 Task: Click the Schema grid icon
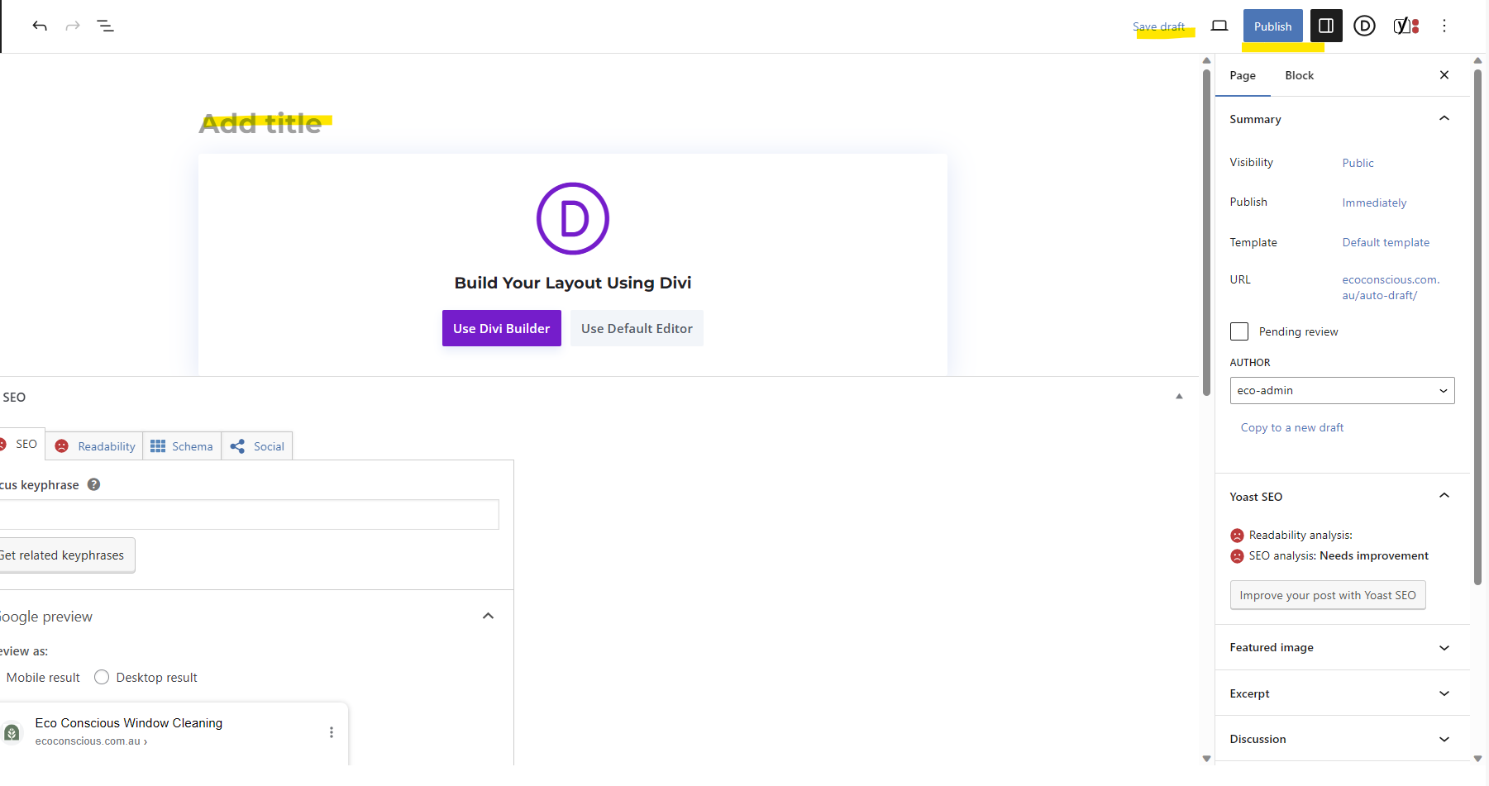tap(158, 446)
